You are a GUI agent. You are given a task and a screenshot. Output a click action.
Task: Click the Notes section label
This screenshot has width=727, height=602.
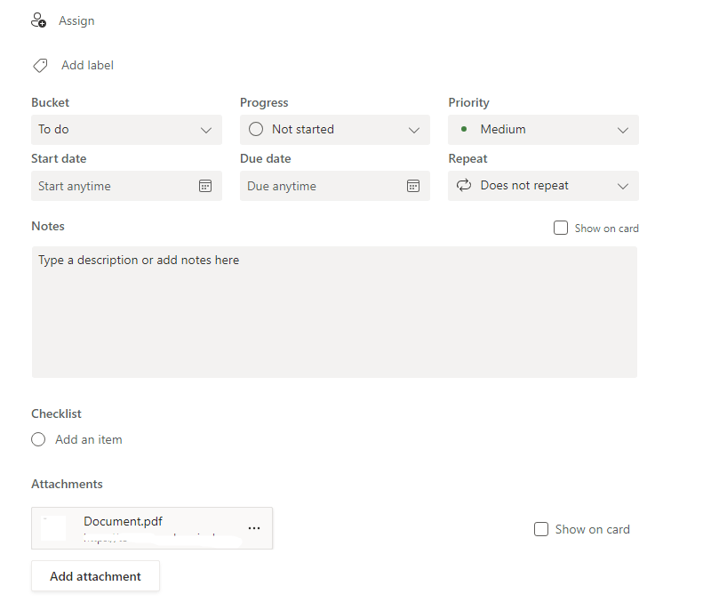tap(48, 227)
